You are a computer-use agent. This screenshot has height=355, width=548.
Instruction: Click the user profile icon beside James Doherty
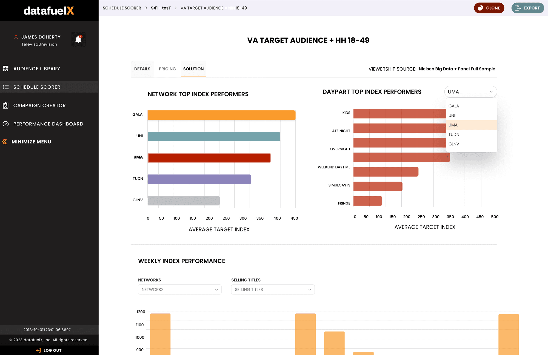coord(16,37)
